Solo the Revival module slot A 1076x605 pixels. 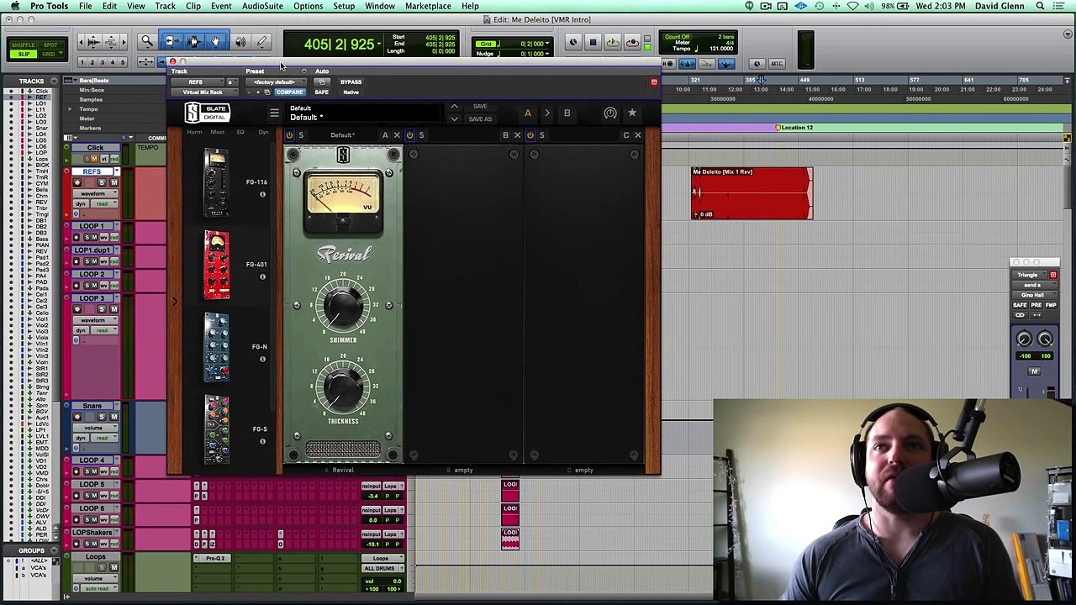click(301, 135)
